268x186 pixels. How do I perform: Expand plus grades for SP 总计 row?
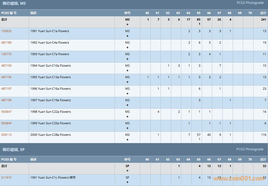point(127,171)
